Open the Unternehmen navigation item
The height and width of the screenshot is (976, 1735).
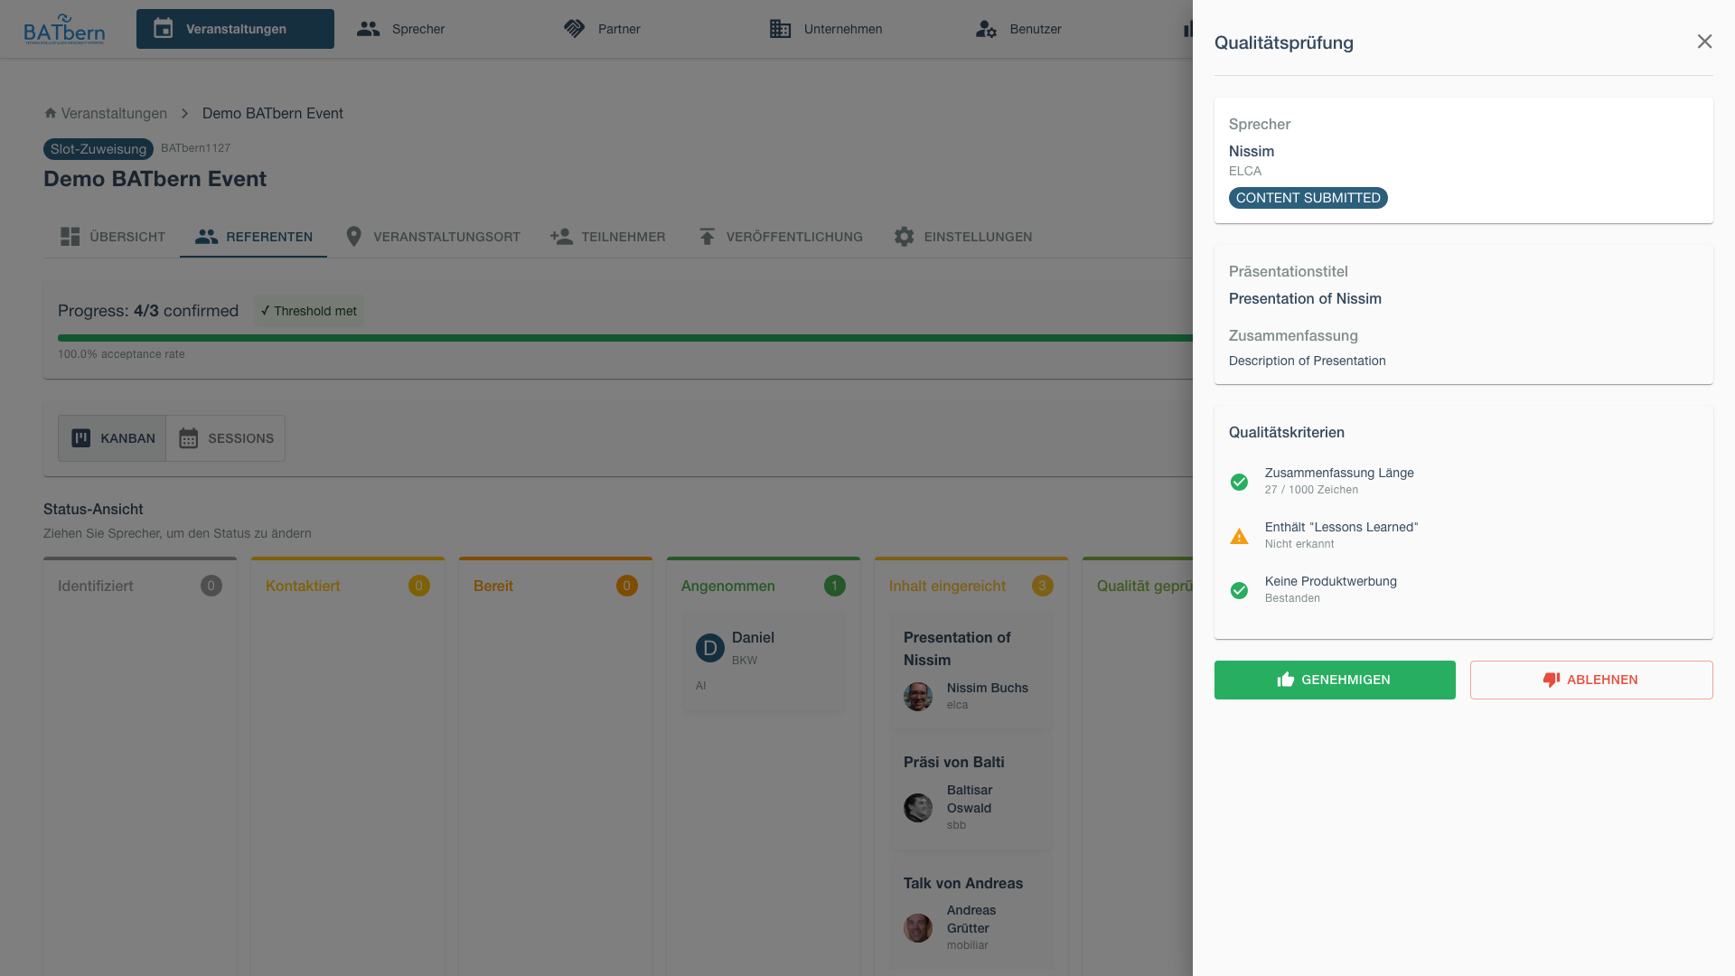(x=826, y=29)
